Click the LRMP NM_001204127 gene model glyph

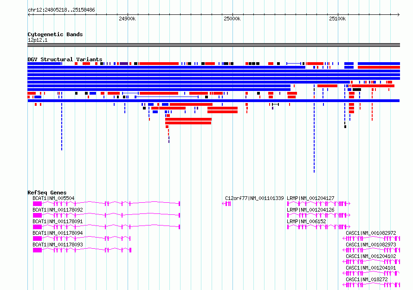tap(319, 204)
